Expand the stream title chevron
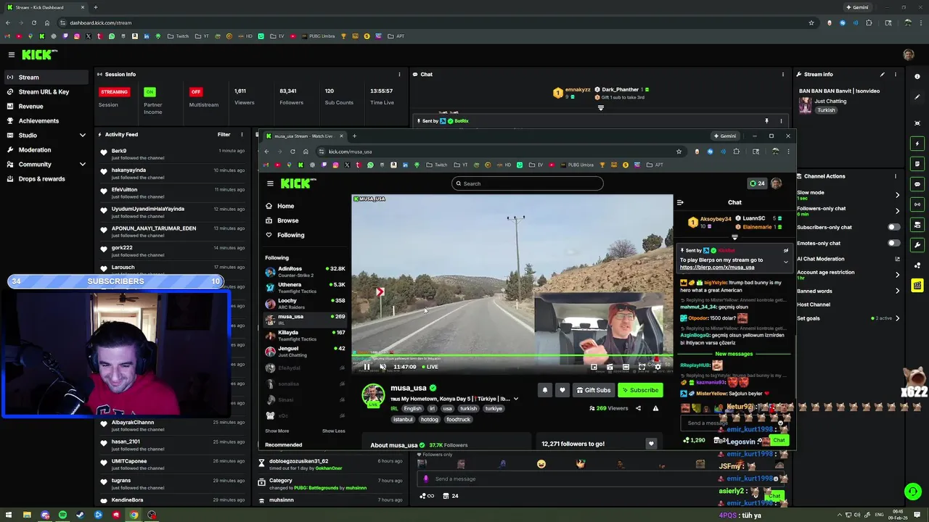929x522 pixels. pos(516,399)
